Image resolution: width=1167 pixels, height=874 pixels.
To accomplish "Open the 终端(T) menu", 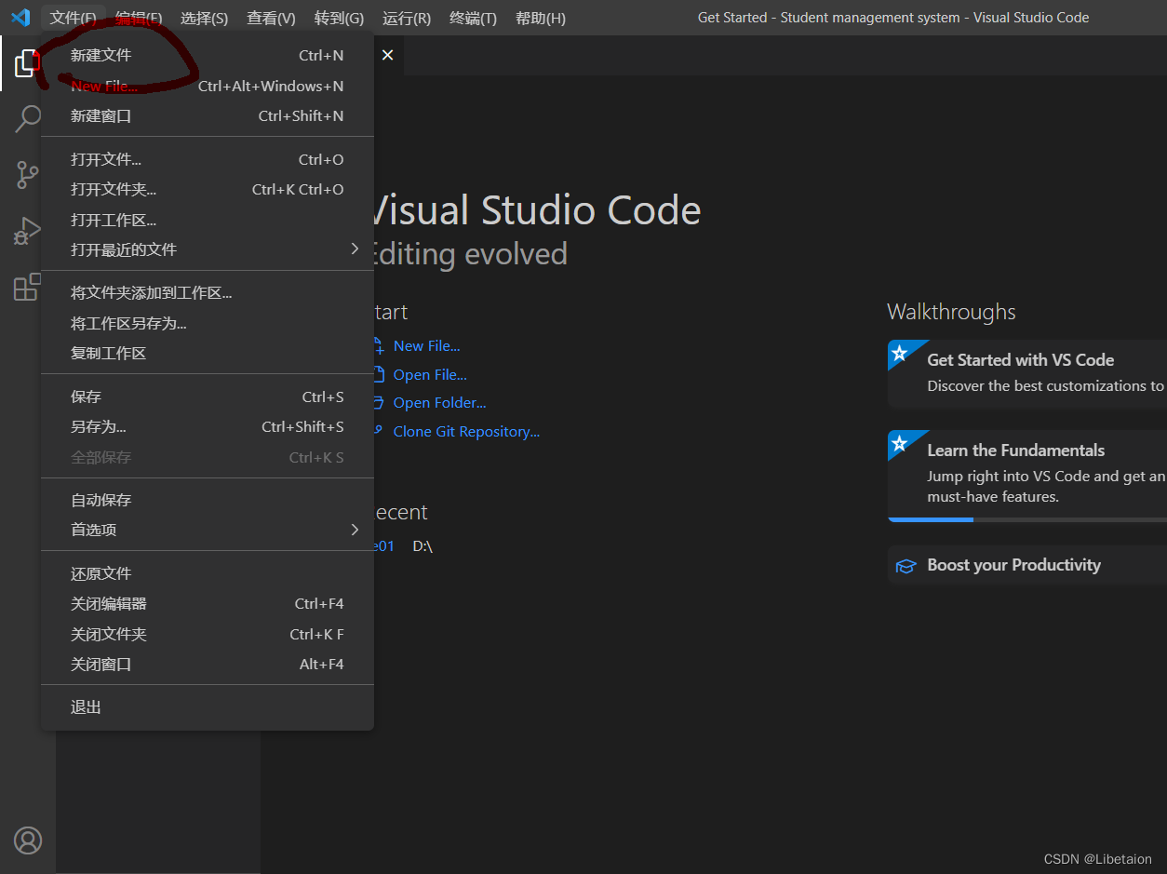I will tap(473, 18).
